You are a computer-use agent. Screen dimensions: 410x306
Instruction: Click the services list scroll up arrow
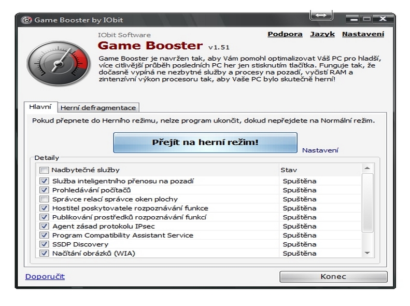pos(367,168)
